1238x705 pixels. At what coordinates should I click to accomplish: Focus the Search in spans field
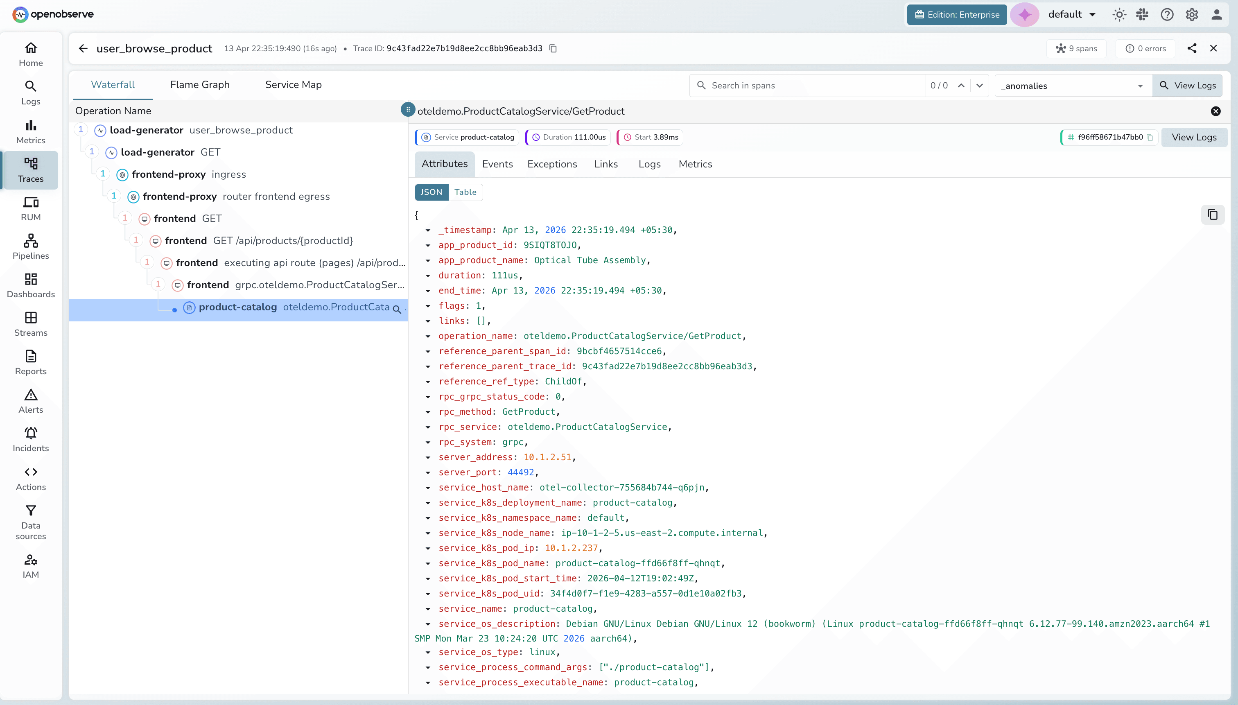click(813, 86)
